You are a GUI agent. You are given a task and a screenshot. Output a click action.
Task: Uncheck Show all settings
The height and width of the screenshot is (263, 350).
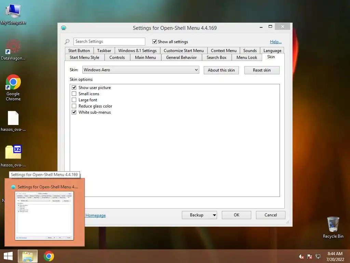point(154,41)
